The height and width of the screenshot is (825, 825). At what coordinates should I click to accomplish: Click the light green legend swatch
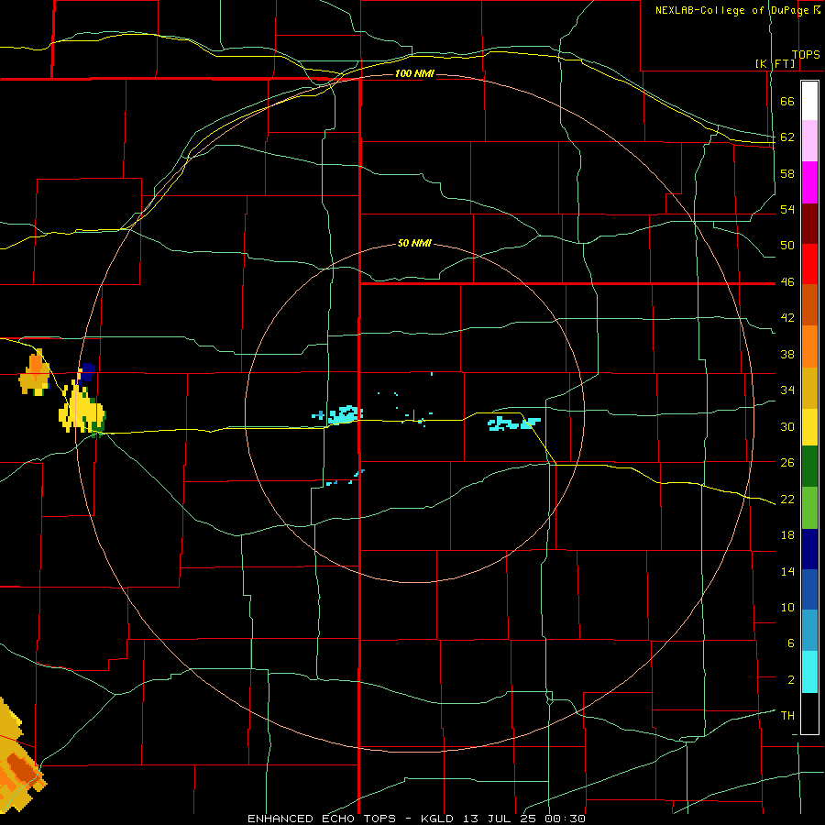(x=809, y=508)
